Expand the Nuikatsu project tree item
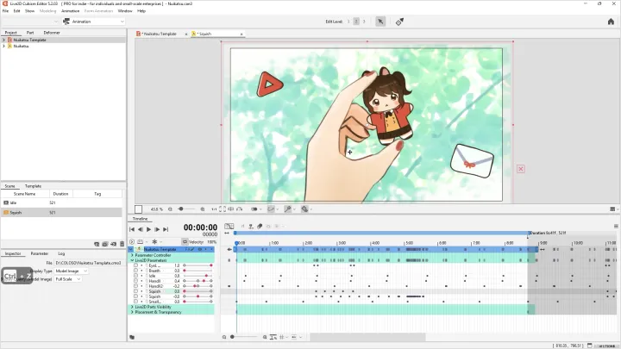Image resolution: width=621 pixels, height=349 pixels. pos(4,47)
